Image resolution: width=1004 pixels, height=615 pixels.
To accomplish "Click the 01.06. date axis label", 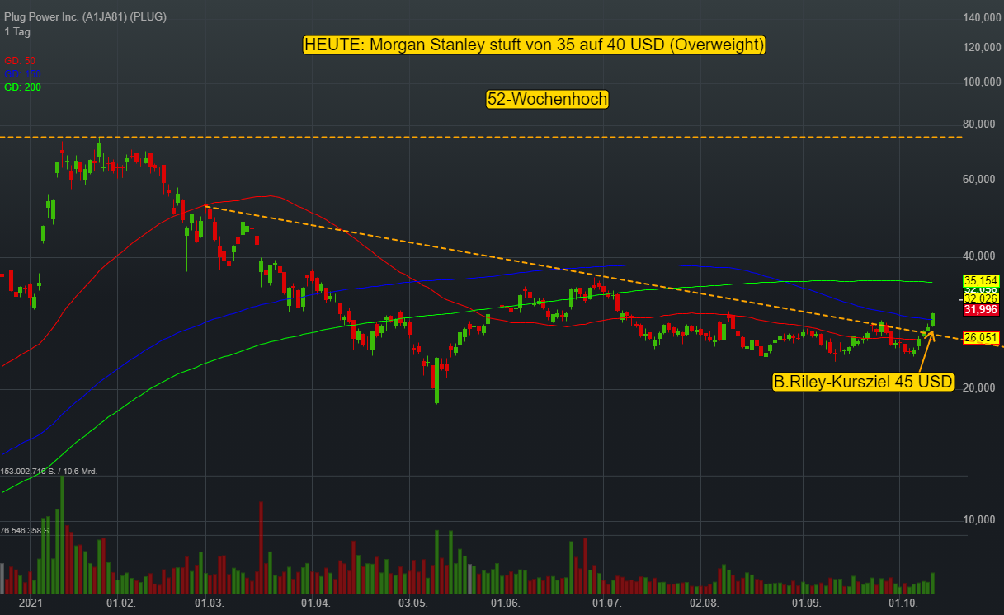I will 505,603.
